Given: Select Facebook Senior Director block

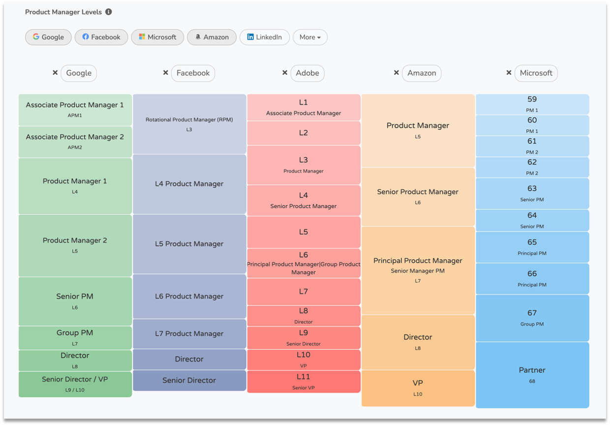Looking at the screenshot, I should tap(189, 381).
